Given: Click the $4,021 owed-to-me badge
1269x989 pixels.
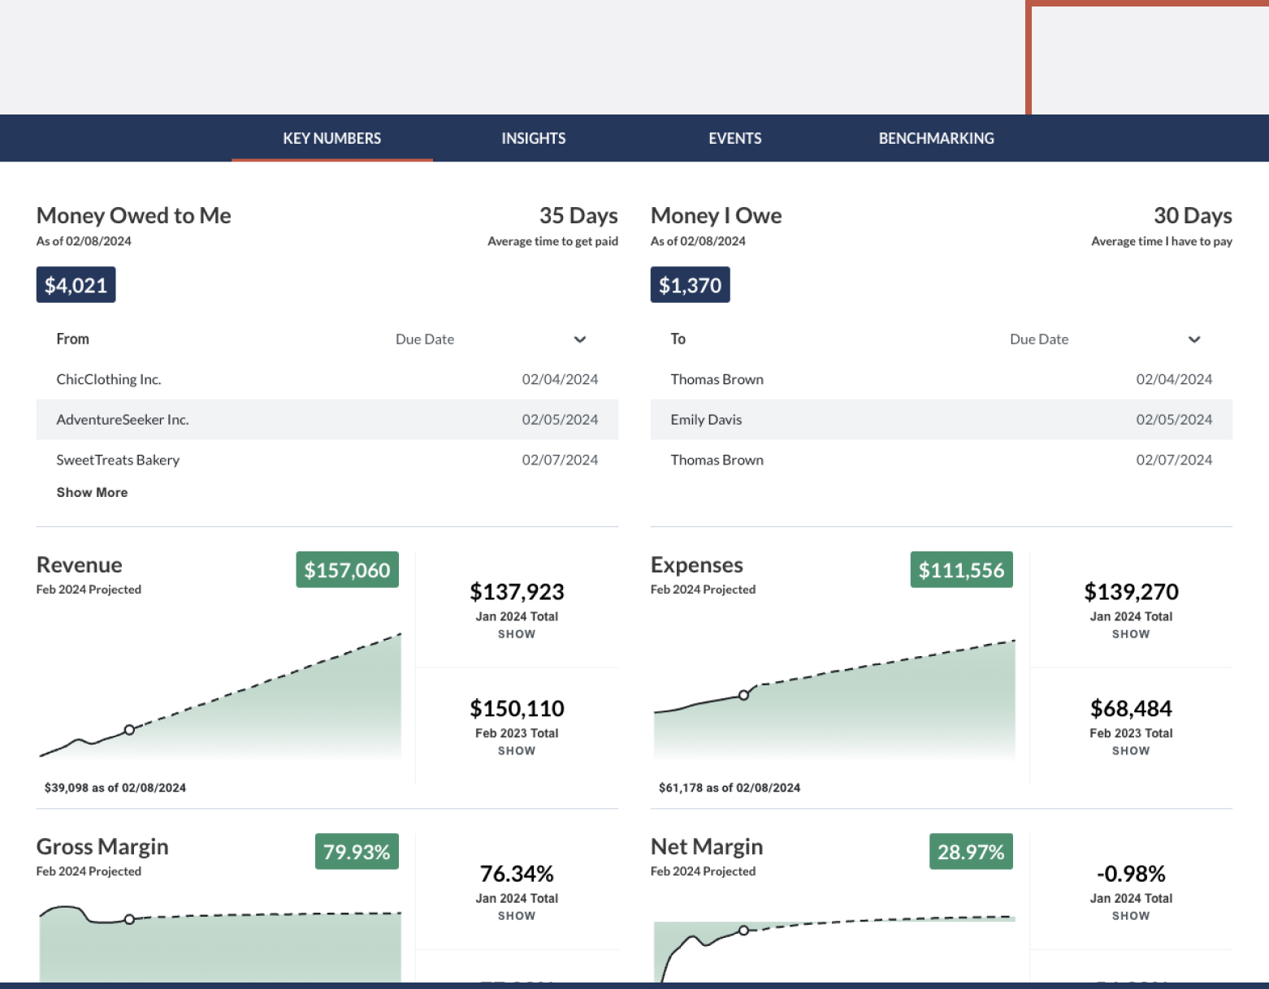Looking at the screenshot, I should click(x=76, y=285).
